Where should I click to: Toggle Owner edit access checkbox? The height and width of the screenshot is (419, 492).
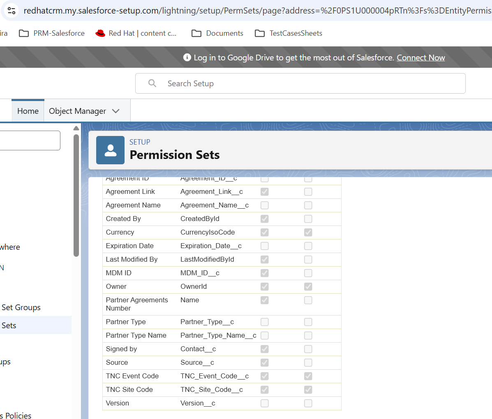pyautogui.click(x=308, y=286)
